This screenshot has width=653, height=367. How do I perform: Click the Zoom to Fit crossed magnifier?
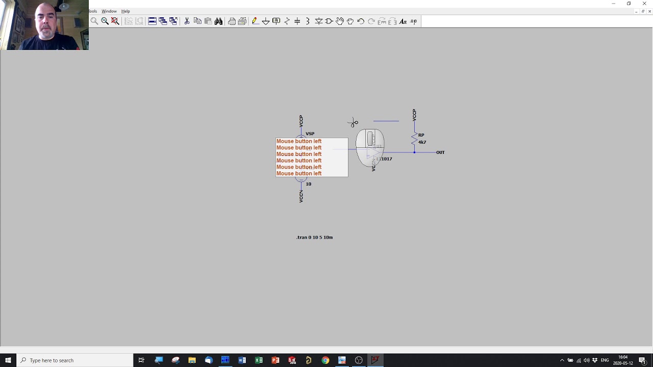point(115,21)
